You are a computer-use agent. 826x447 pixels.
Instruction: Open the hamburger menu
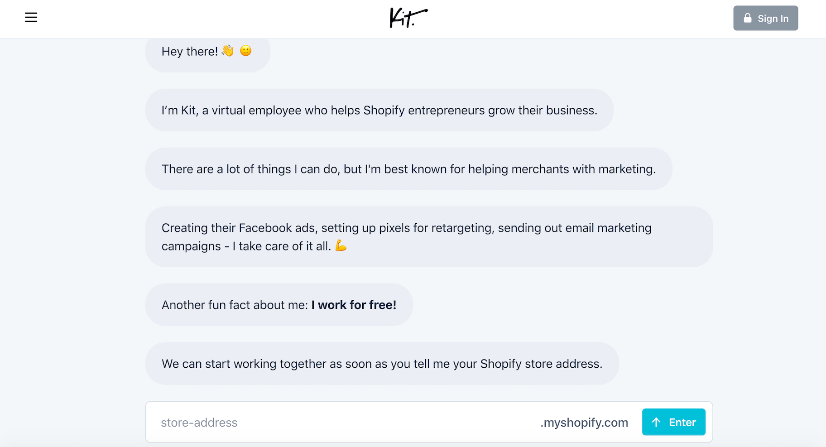click(x=31, y=18)
